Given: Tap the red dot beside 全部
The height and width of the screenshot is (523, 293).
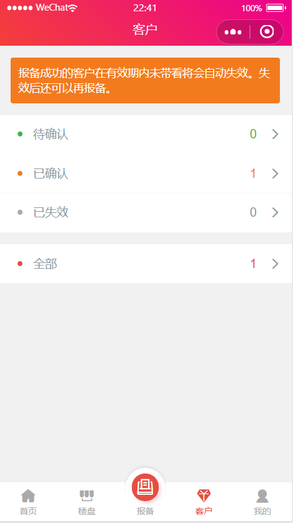Looking at the screenshot, I should click(20, 264).
